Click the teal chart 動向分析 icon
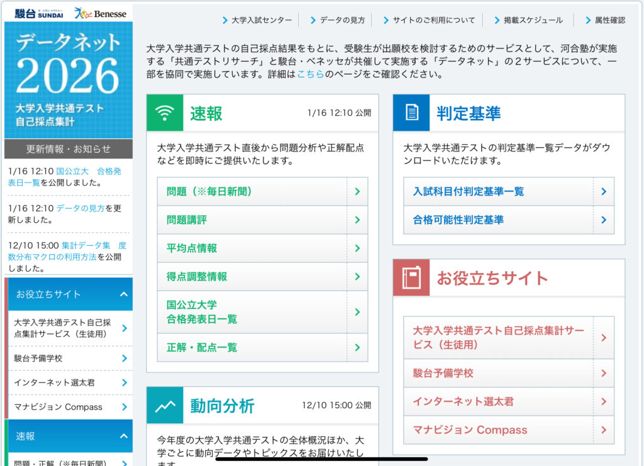This screenshot has width=644, height=466. 165,406
